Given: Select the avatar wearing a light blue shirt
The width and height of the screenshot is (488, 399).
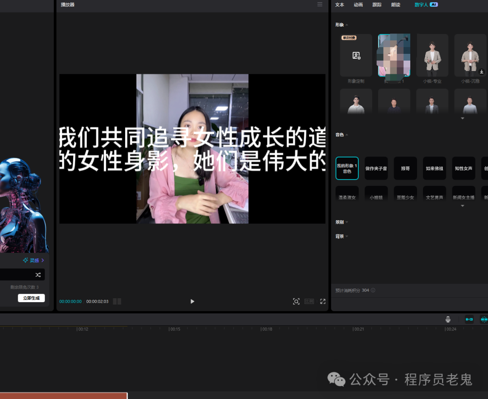Looking at the screenshot, I should click(470, 101).
